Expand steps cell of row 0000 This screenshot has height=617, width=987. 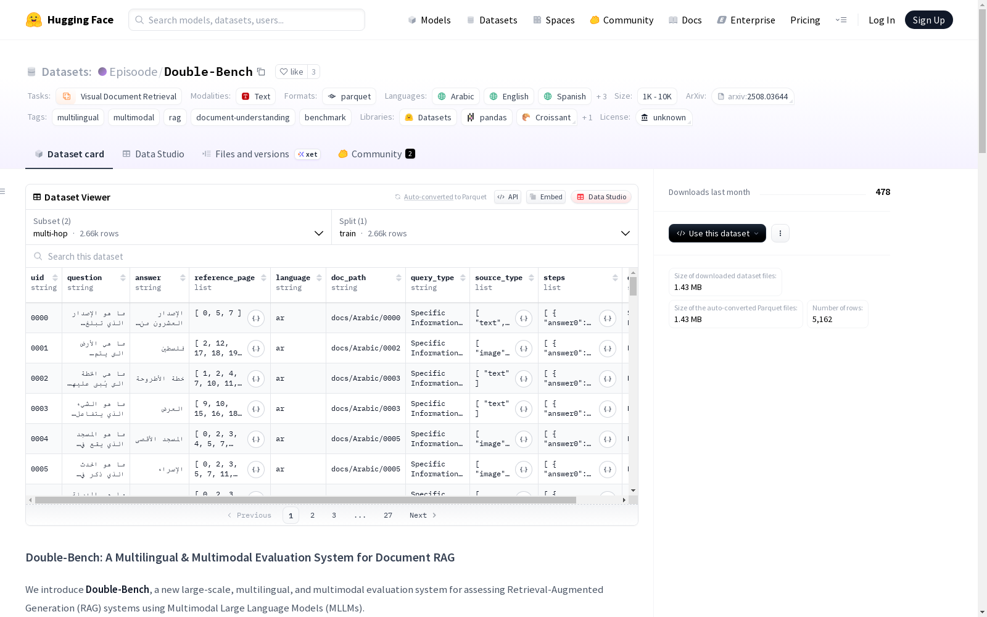tap(608, 318)
